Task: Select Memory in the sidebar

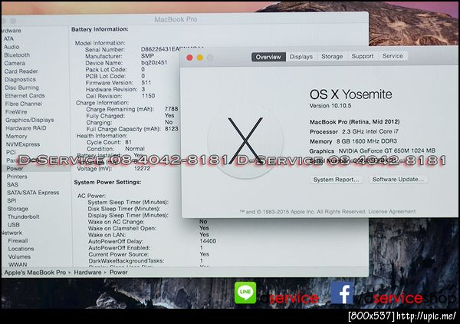Action: 16,137
